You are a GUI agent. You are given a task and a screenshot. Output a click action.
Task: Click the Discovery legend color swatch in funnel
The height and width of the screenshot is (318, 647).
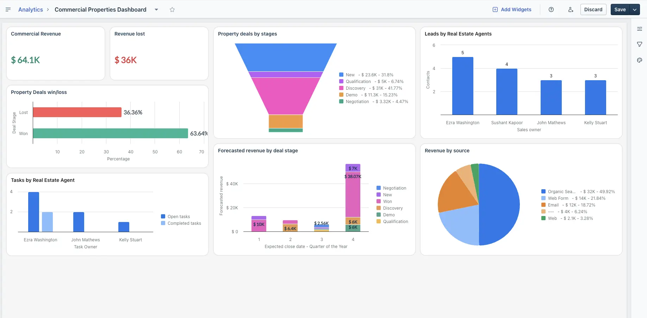[x=341, y=88]
